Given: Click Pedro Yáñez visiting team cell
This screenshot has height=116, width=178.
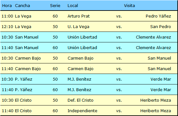Looking at the screenshot, I should pyautogui.click(x=158, y=16).
